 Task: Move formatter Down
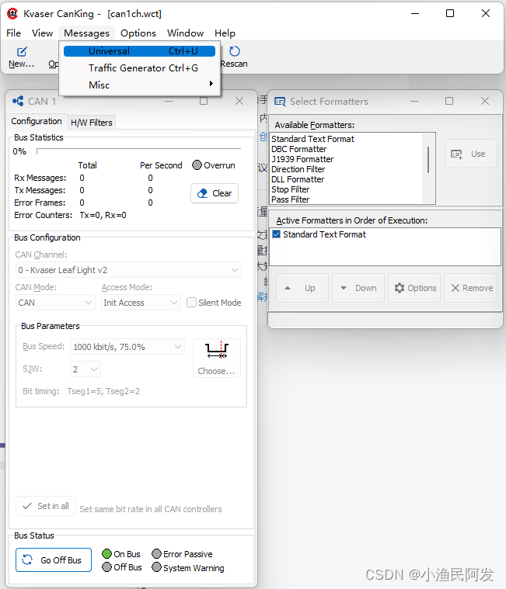358,288
